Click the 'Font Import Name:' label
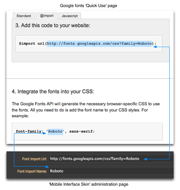The width and height of the screenshot is (180, 190). [x=32, y=171]
